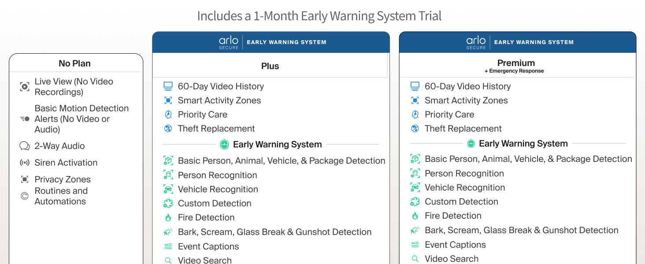645x264 pixels.
Task: Click the Theft Replacement globe icon in Premium
Action: (x=415, y=128)
